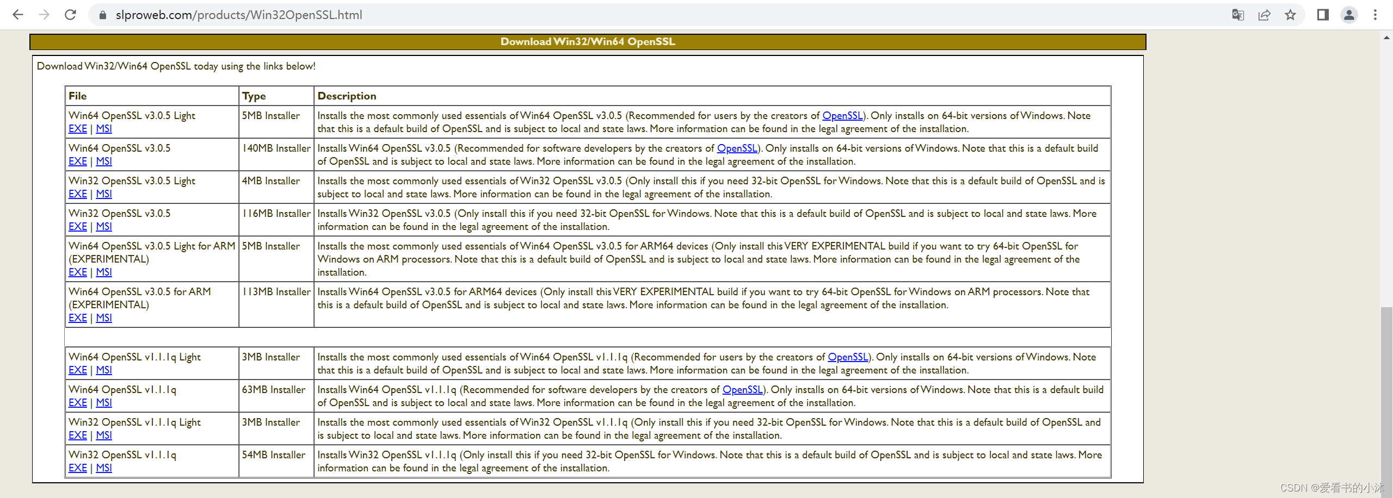Download EXE for Win64 v3.0.5 Light for ARM
Screen dimensions: 1393x498
78,272
